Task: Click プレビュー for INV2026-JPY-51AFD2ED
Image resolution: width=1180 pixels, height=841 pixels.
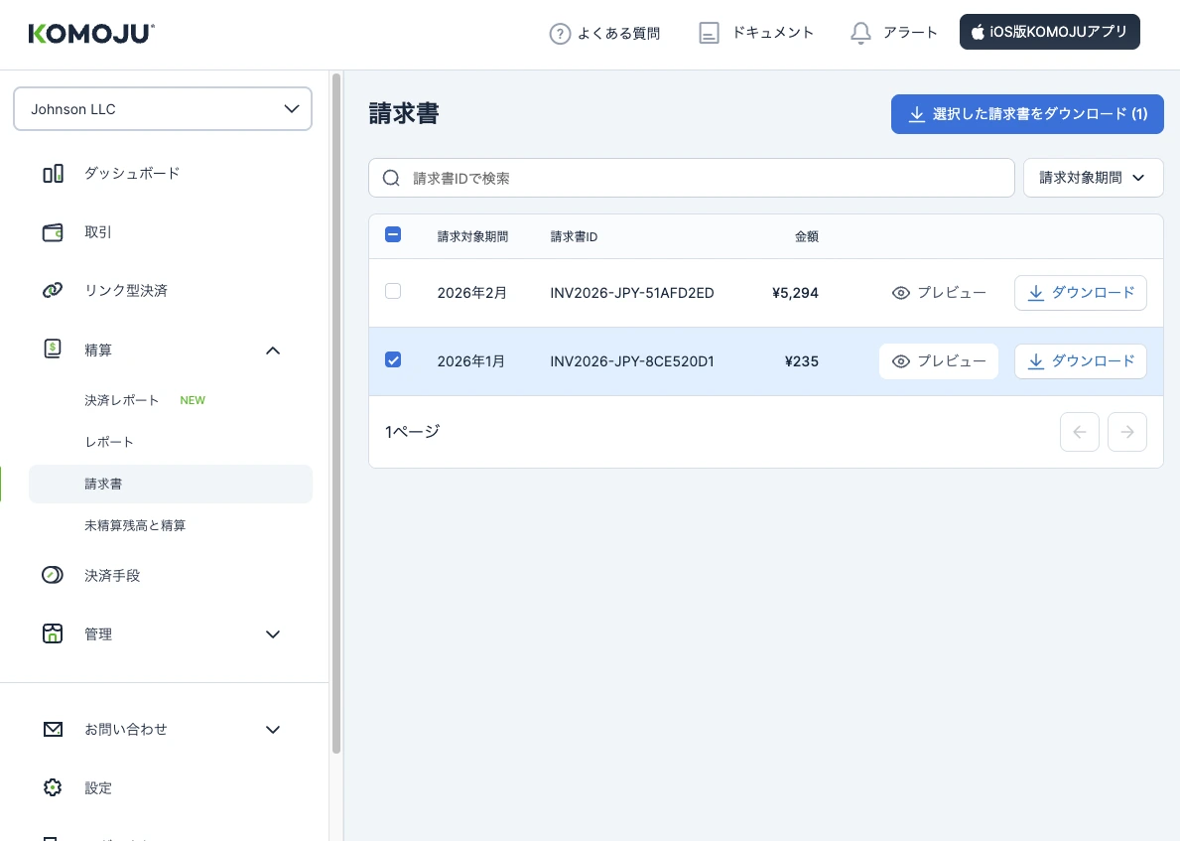Action: (939, 293)
